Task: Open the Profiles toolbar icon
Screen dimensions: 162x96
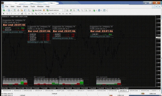Action: (x=9, y=10)
